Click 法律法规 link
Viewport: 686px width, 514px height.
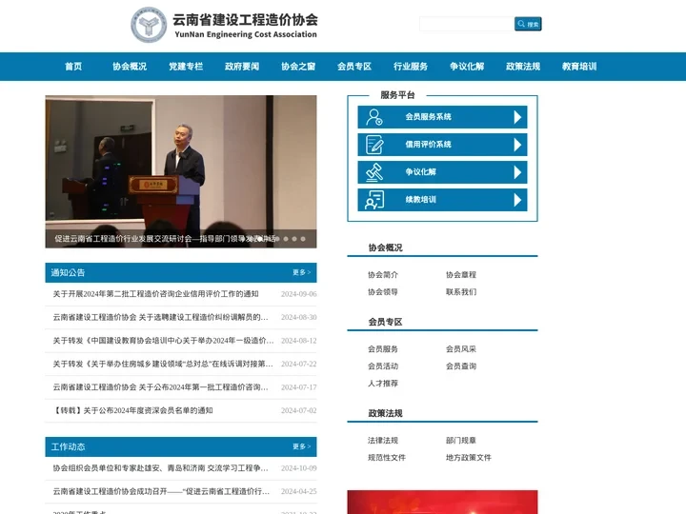pyautogui.click(x=383, y=441)
